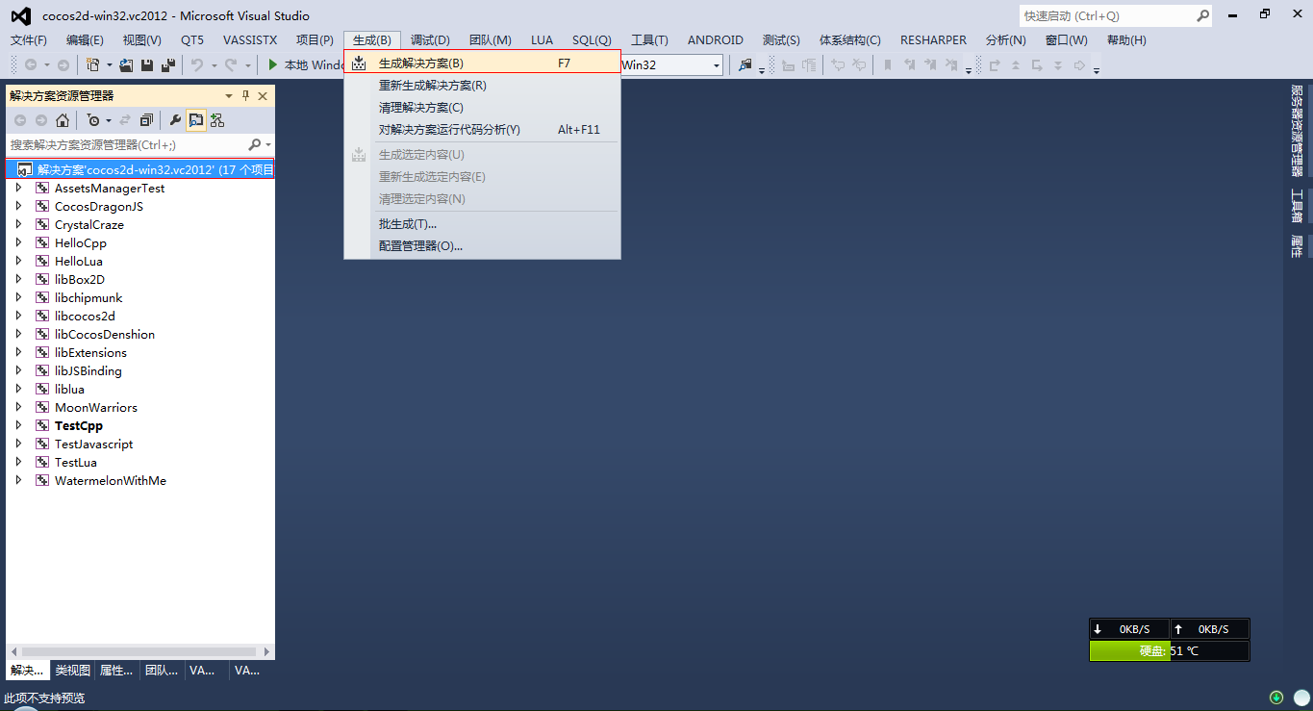
Task: Expand the HelloCpp project node
Action: (x=18, y=242)
